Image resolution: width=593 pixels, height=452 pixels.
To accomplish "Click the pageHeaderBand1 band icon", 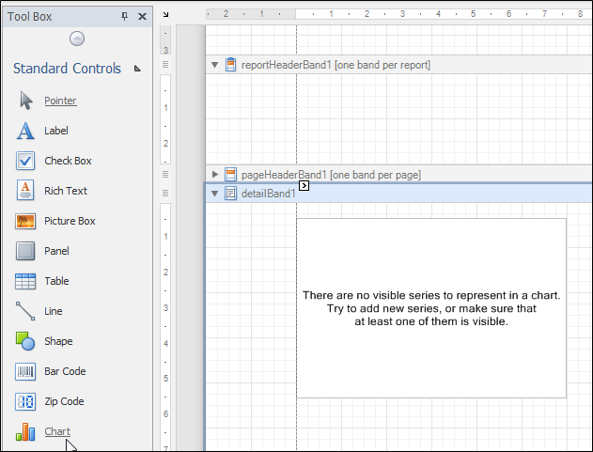I will click(x=230, y=175).
